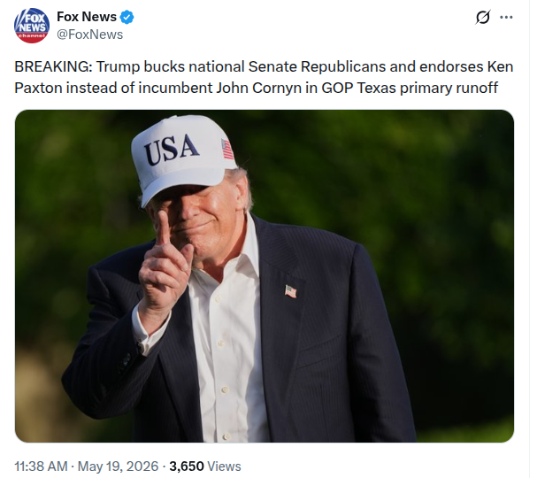Click the pointing finger in the photo

(x=164, y=227)
